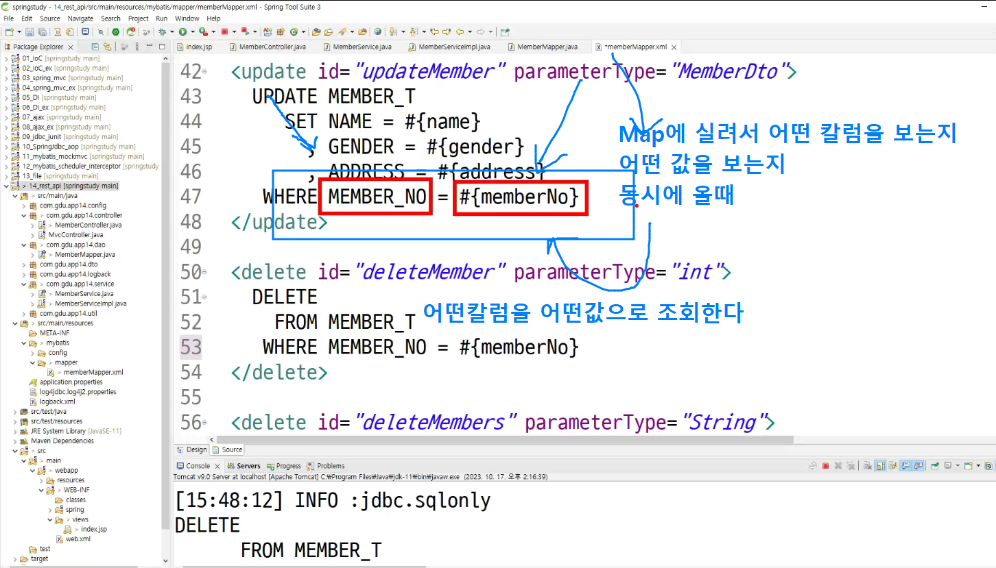
Task: Click the red Terminate icon in Console
Action: (x=825, y=466)
